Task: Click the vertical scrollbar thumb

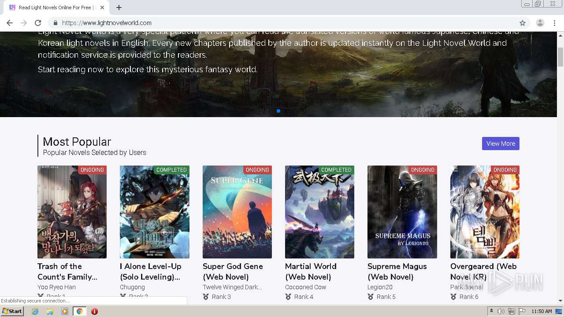Action: (560, 56)
